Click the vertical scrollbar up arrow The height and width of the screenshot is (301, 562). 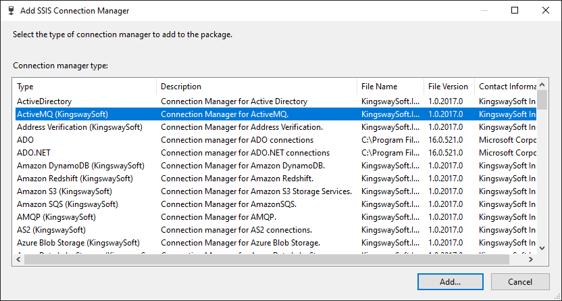(x=542, y=85)
